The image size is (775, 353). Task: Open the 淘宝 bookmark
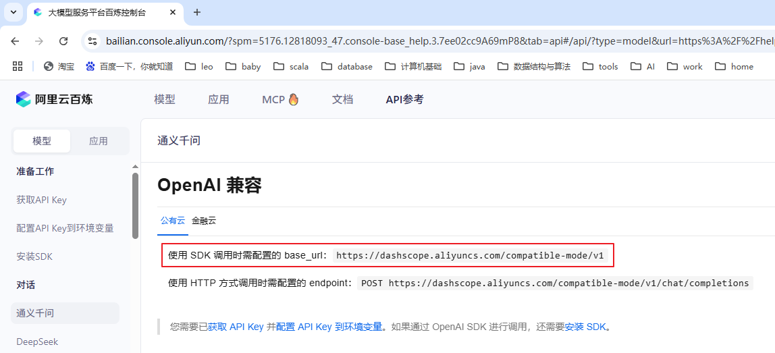pos(59,66)
